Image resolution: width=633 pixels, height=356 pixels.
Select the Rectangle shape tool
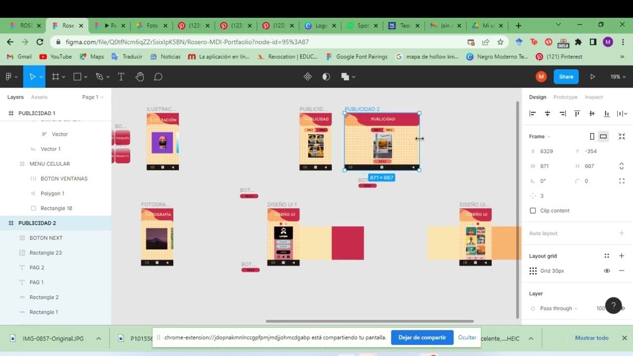(x=77, y=77)
